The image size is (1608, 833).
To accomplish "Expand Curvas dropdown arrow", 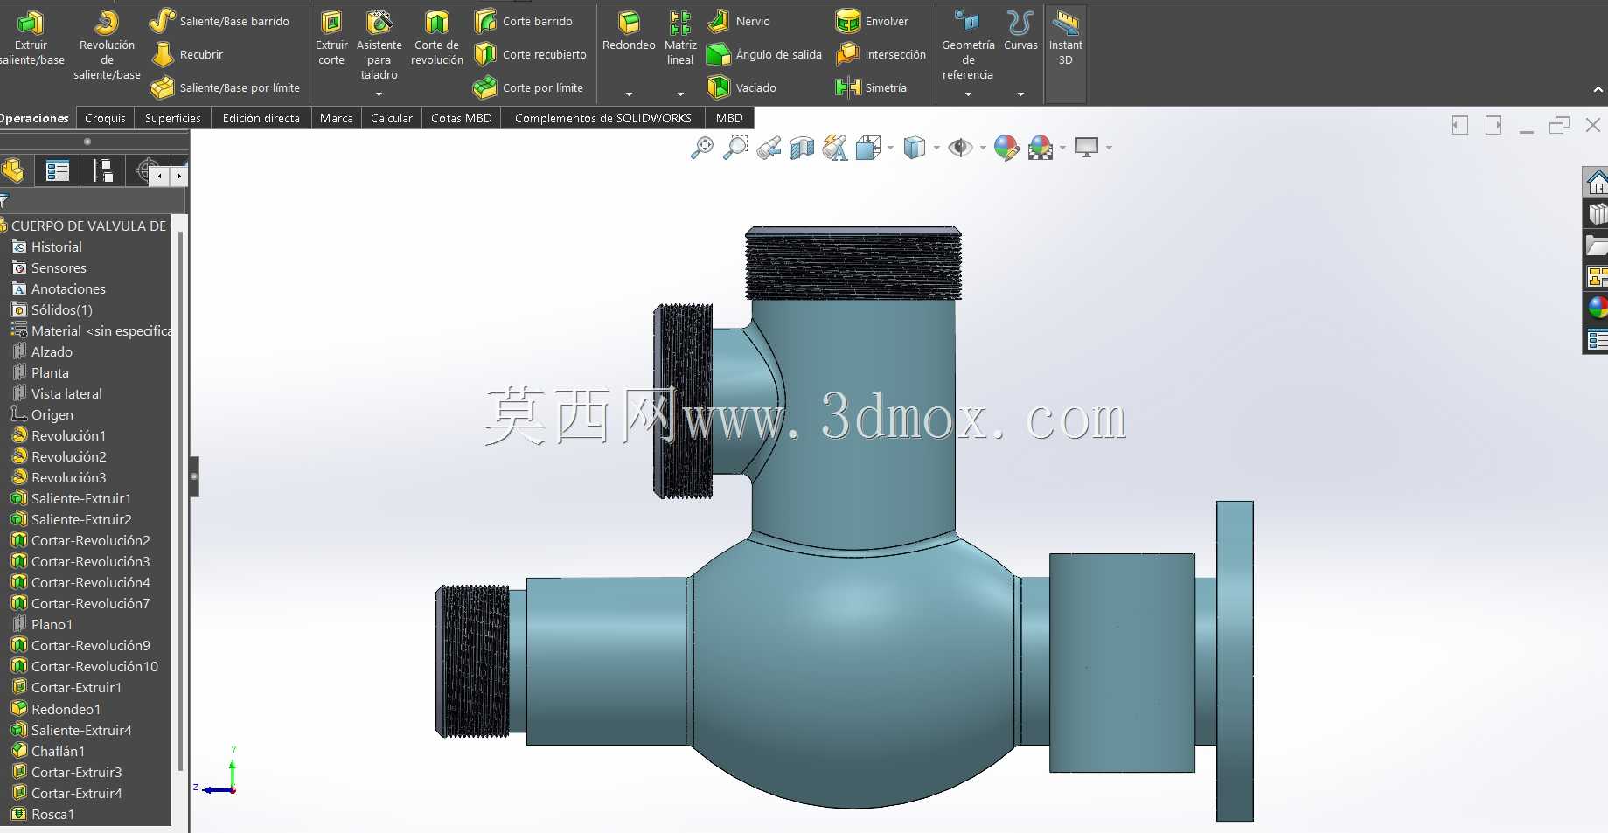I will pyautogui.click(x=1020, y=94).
